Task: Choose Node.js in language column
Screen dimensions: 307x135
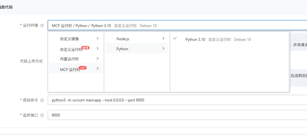Action: click(137, 39)
